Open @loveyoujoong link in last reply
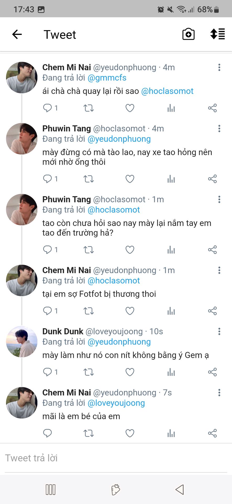 pyautogui.click(x=116, y=403)
